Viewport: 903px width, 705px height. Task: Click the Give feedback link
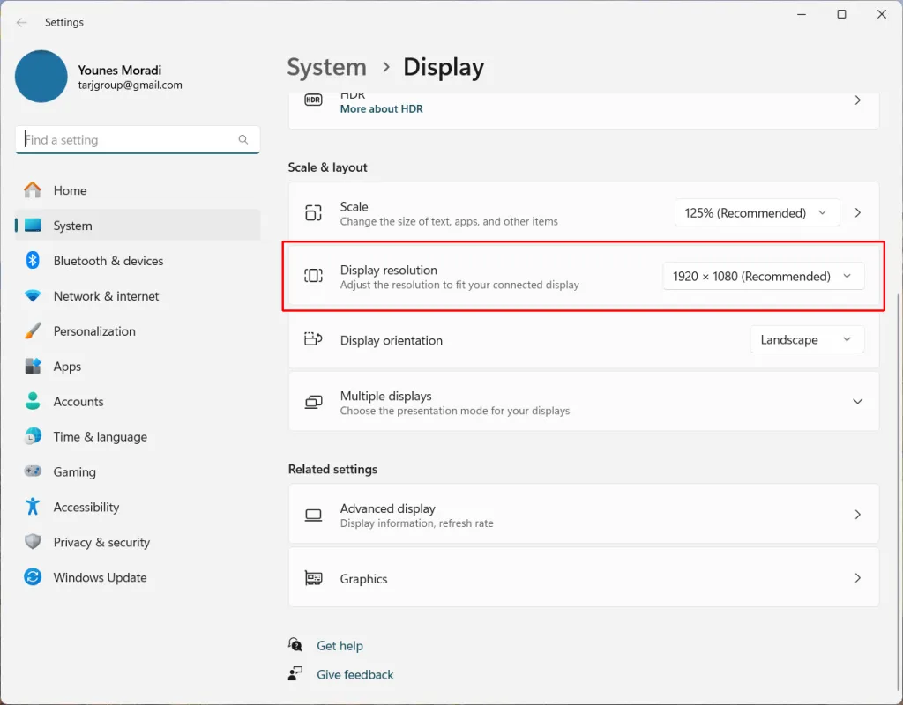[x=354, y=674]
